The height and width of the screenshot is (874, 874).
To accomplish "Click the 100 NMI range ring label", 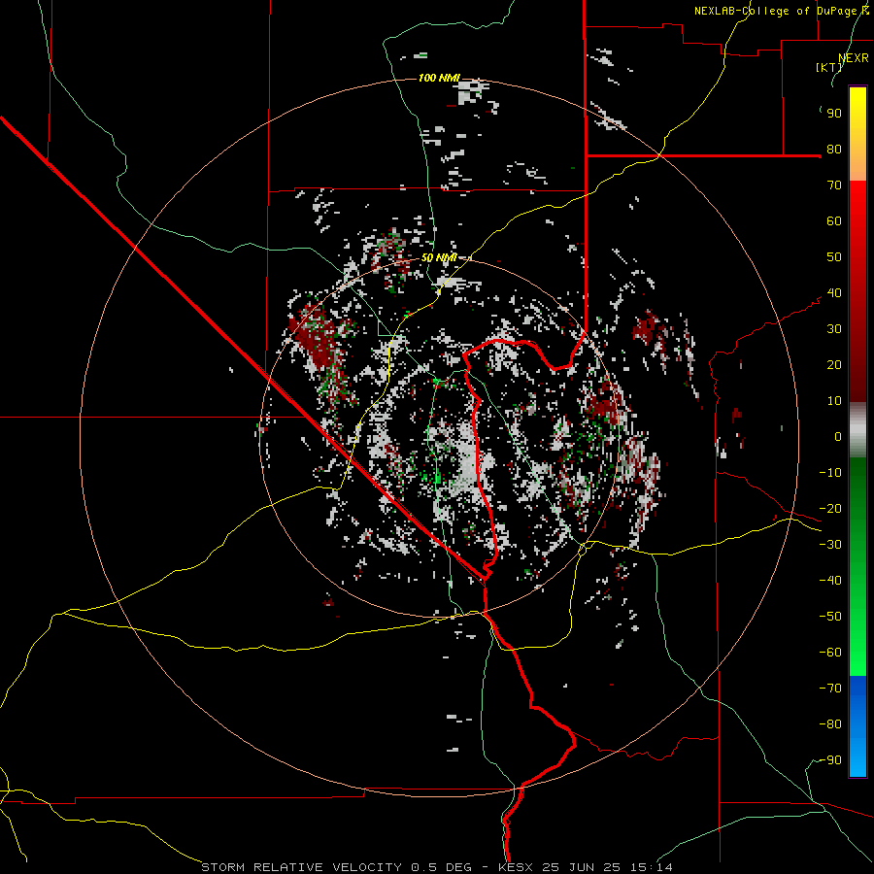I will click(439, 78).
